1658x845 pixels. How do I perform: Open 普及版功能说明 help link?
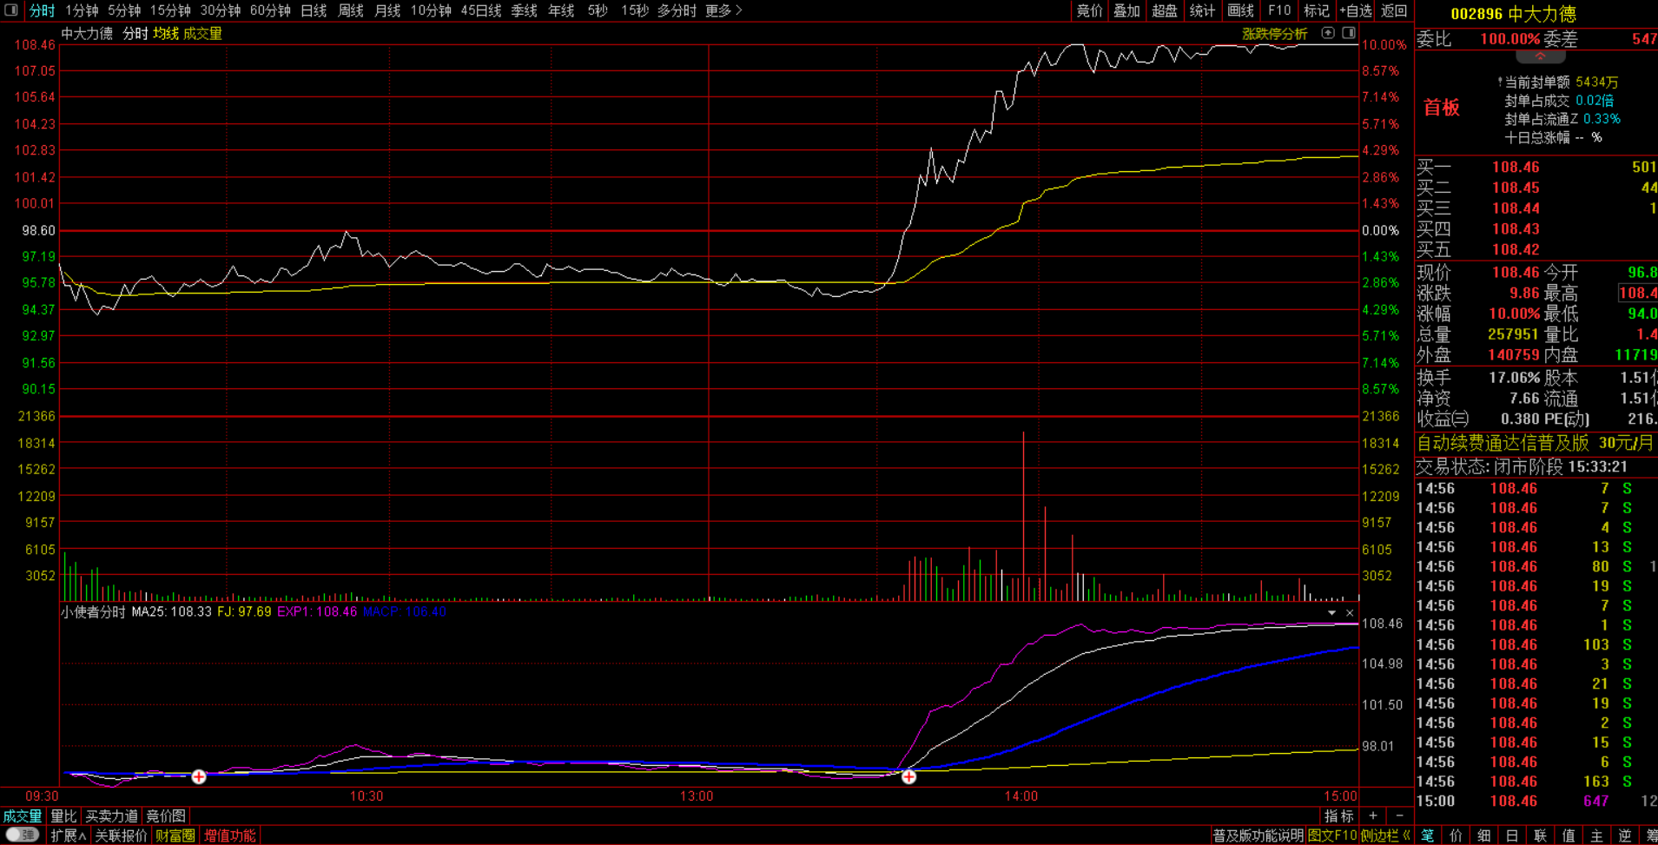[1258, 835]
